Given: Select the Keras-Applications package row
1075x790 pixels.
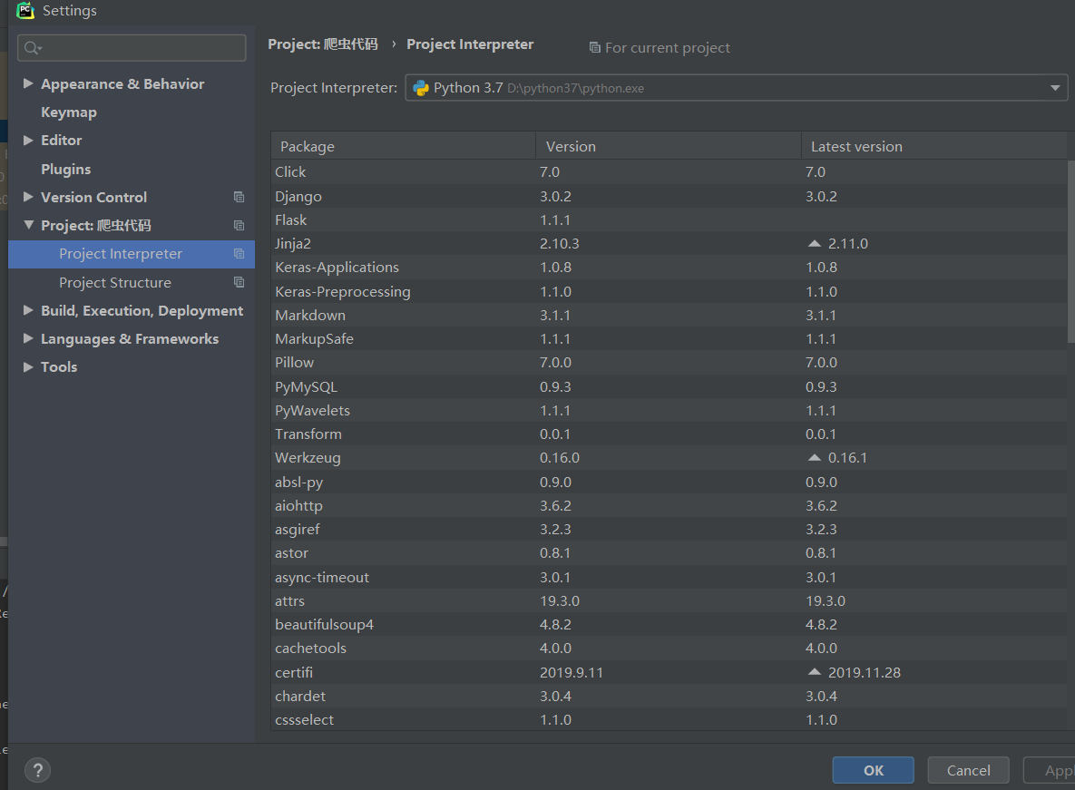Looking at the screenshot, I should click(669, 268).
